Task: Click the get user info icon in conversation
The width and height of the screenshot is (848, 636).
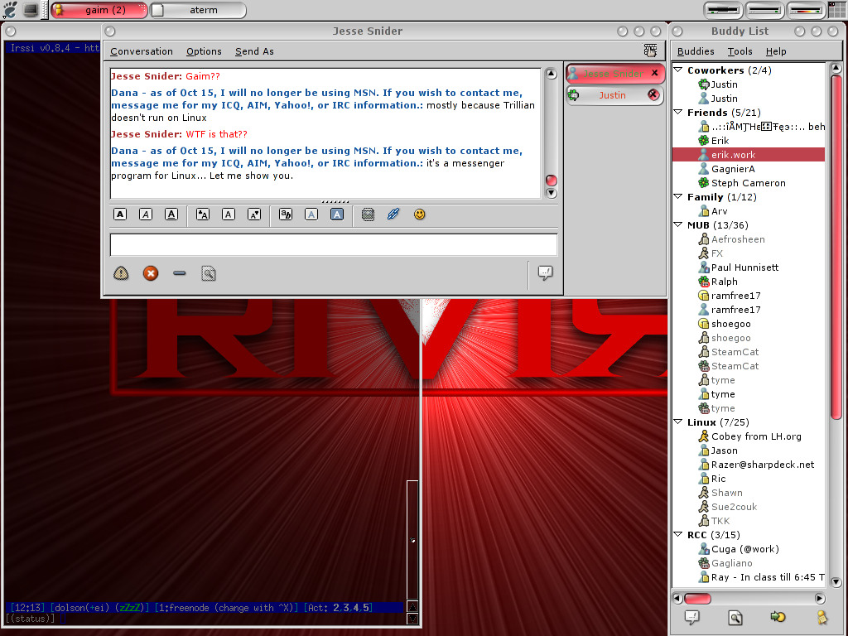Action: [x=209, y=273]
